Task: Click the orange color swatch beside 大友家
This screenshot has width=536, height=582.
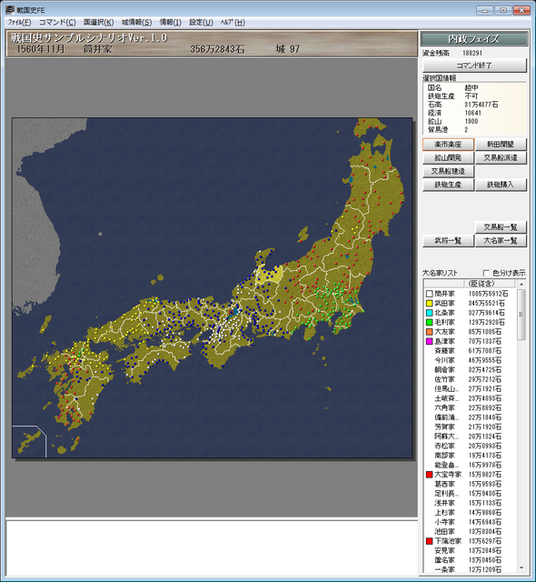Action: coord(429,332)
